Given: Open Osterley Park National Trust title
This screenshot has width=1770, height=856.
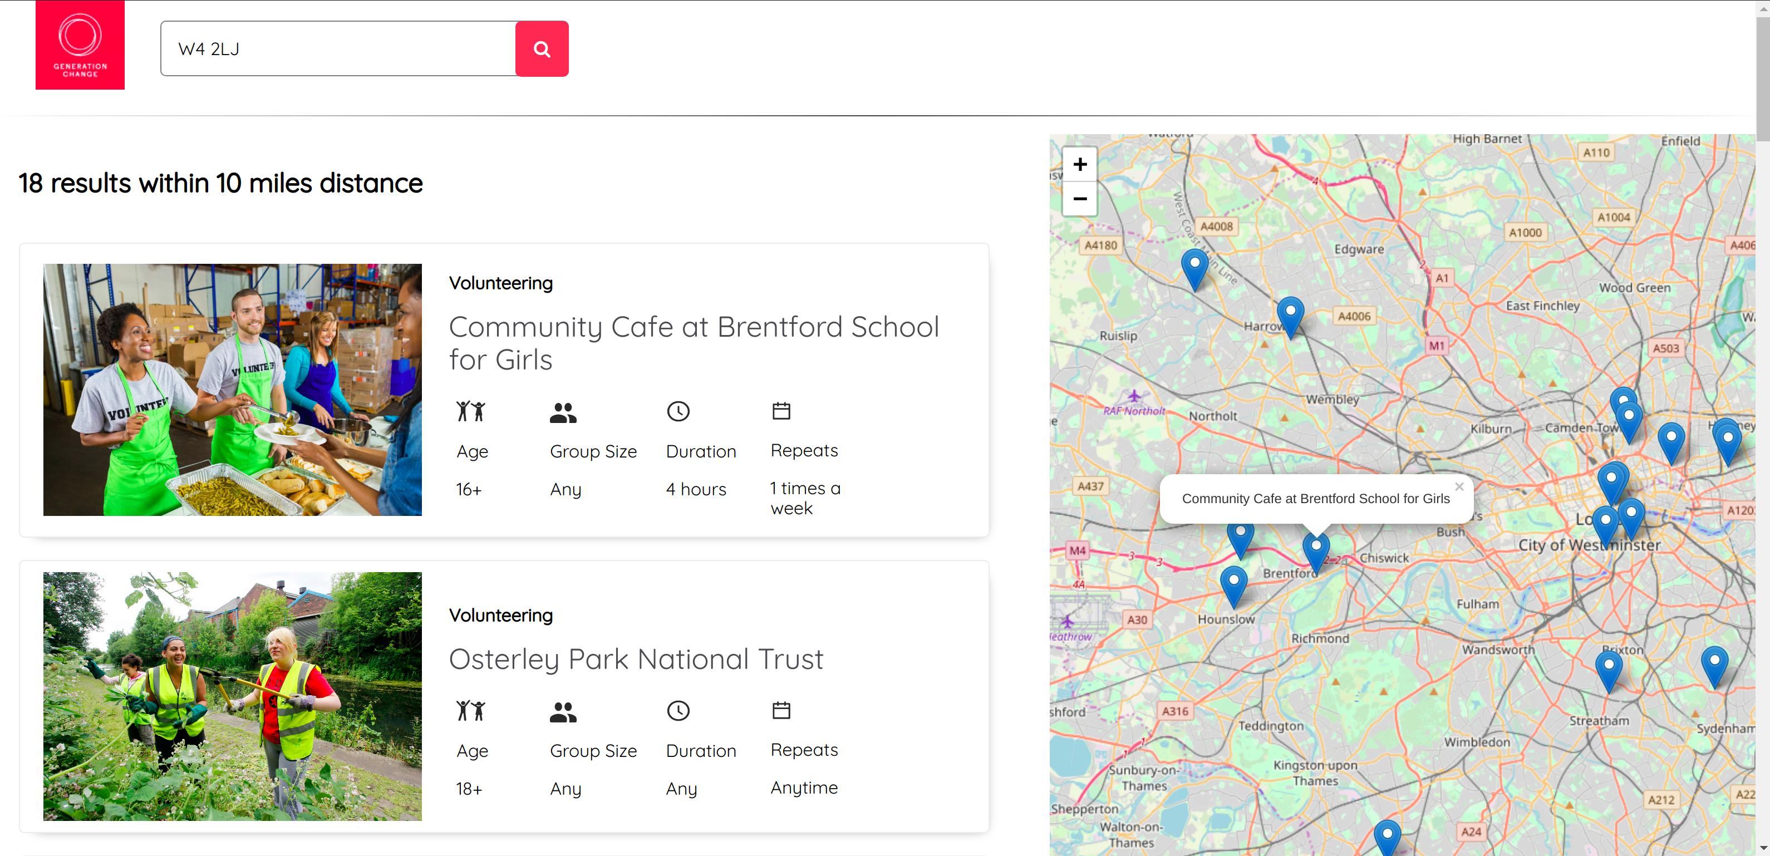Looking at the screenshot, I should (x=636, y=659).
